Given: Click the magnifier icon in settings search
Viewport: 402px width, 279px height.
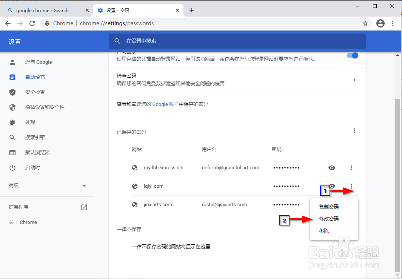Looking at the screenshot, I should coord(117,41).
